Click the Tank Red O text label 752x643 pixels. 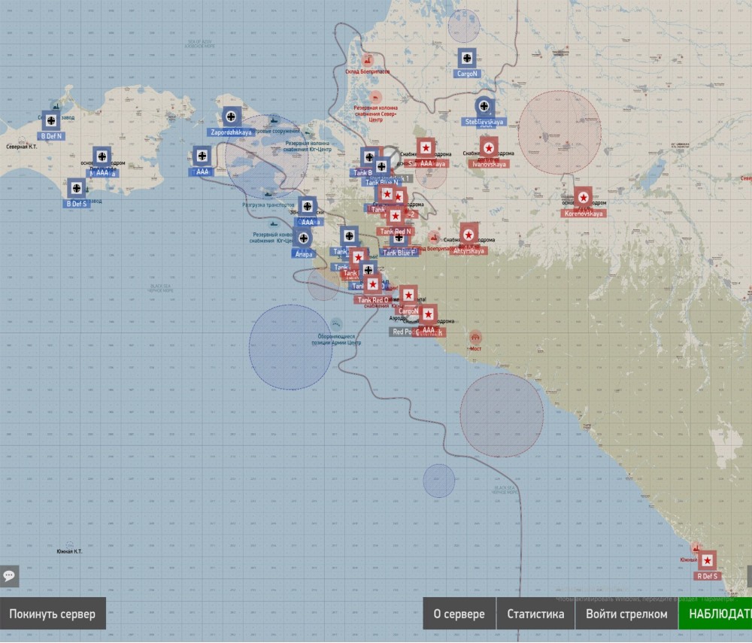pos(373,300)
